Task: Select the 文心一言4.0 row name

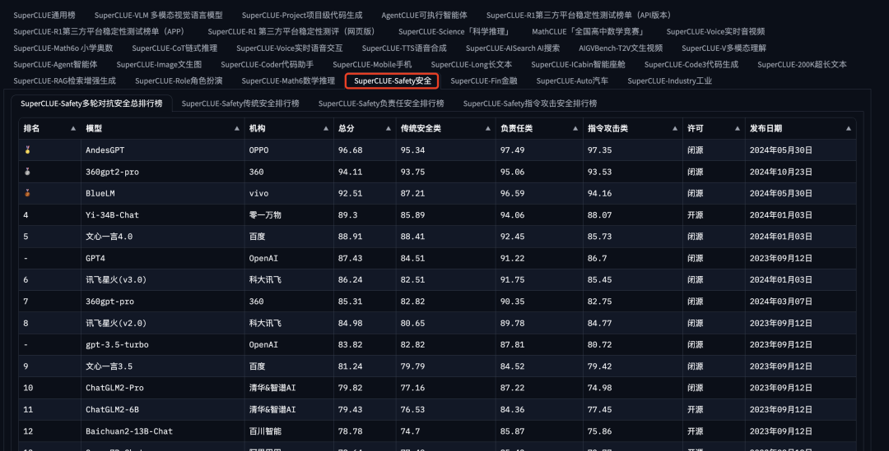Action: 109,237
